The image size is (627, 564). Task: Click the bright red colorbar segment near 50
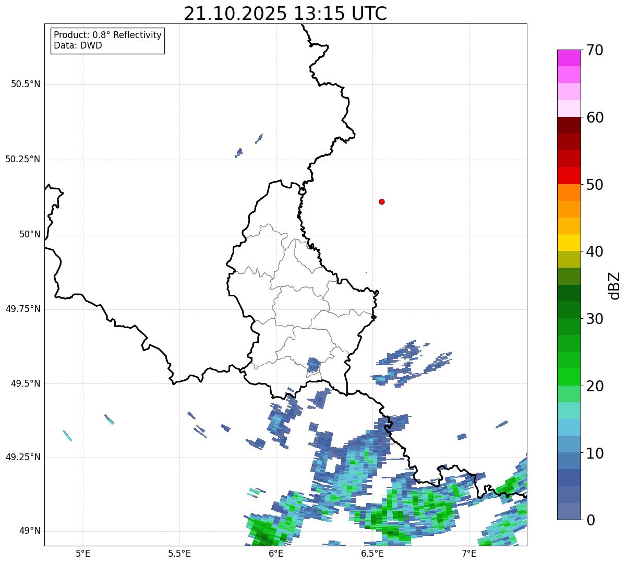click(x=569, y=176)
